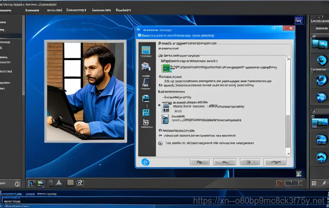329x208 pixels.
Task: Choose the blue floppy disk icon in dialog sidebar
Action: (x=146, y=113)
